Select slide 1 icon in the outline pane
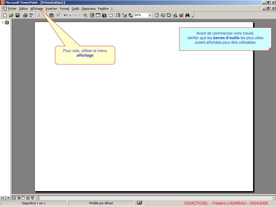The width and height of the screenshot is (276, 207). pos(7,22)
